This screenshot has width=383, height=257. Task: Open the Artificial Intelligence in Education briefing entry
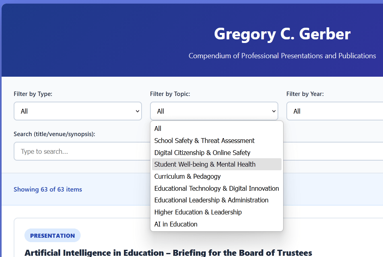tap(168, 253)
